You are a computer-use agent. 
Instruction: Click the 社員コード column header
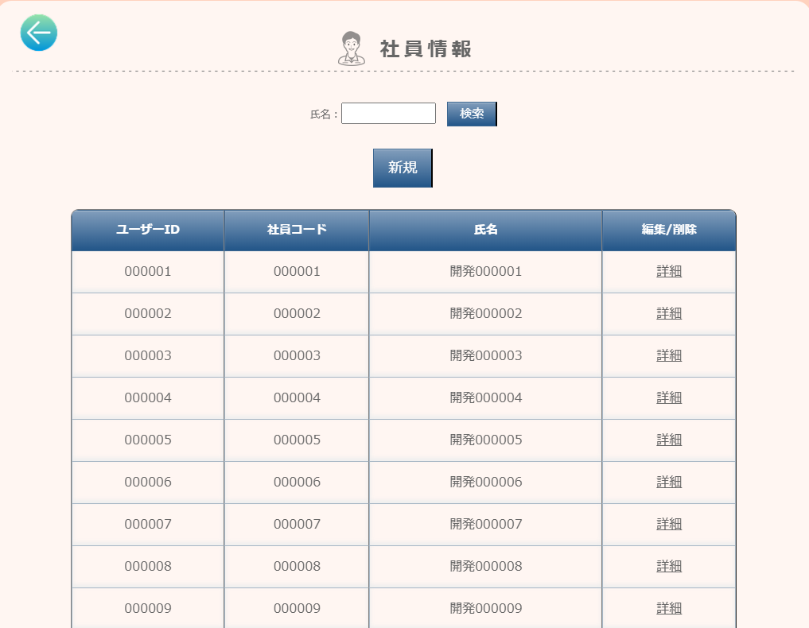297,230
